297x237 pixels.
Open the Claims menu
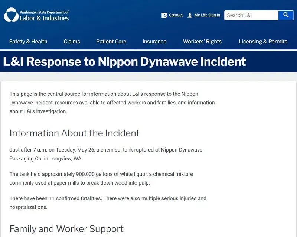click(x=72, y=42)
